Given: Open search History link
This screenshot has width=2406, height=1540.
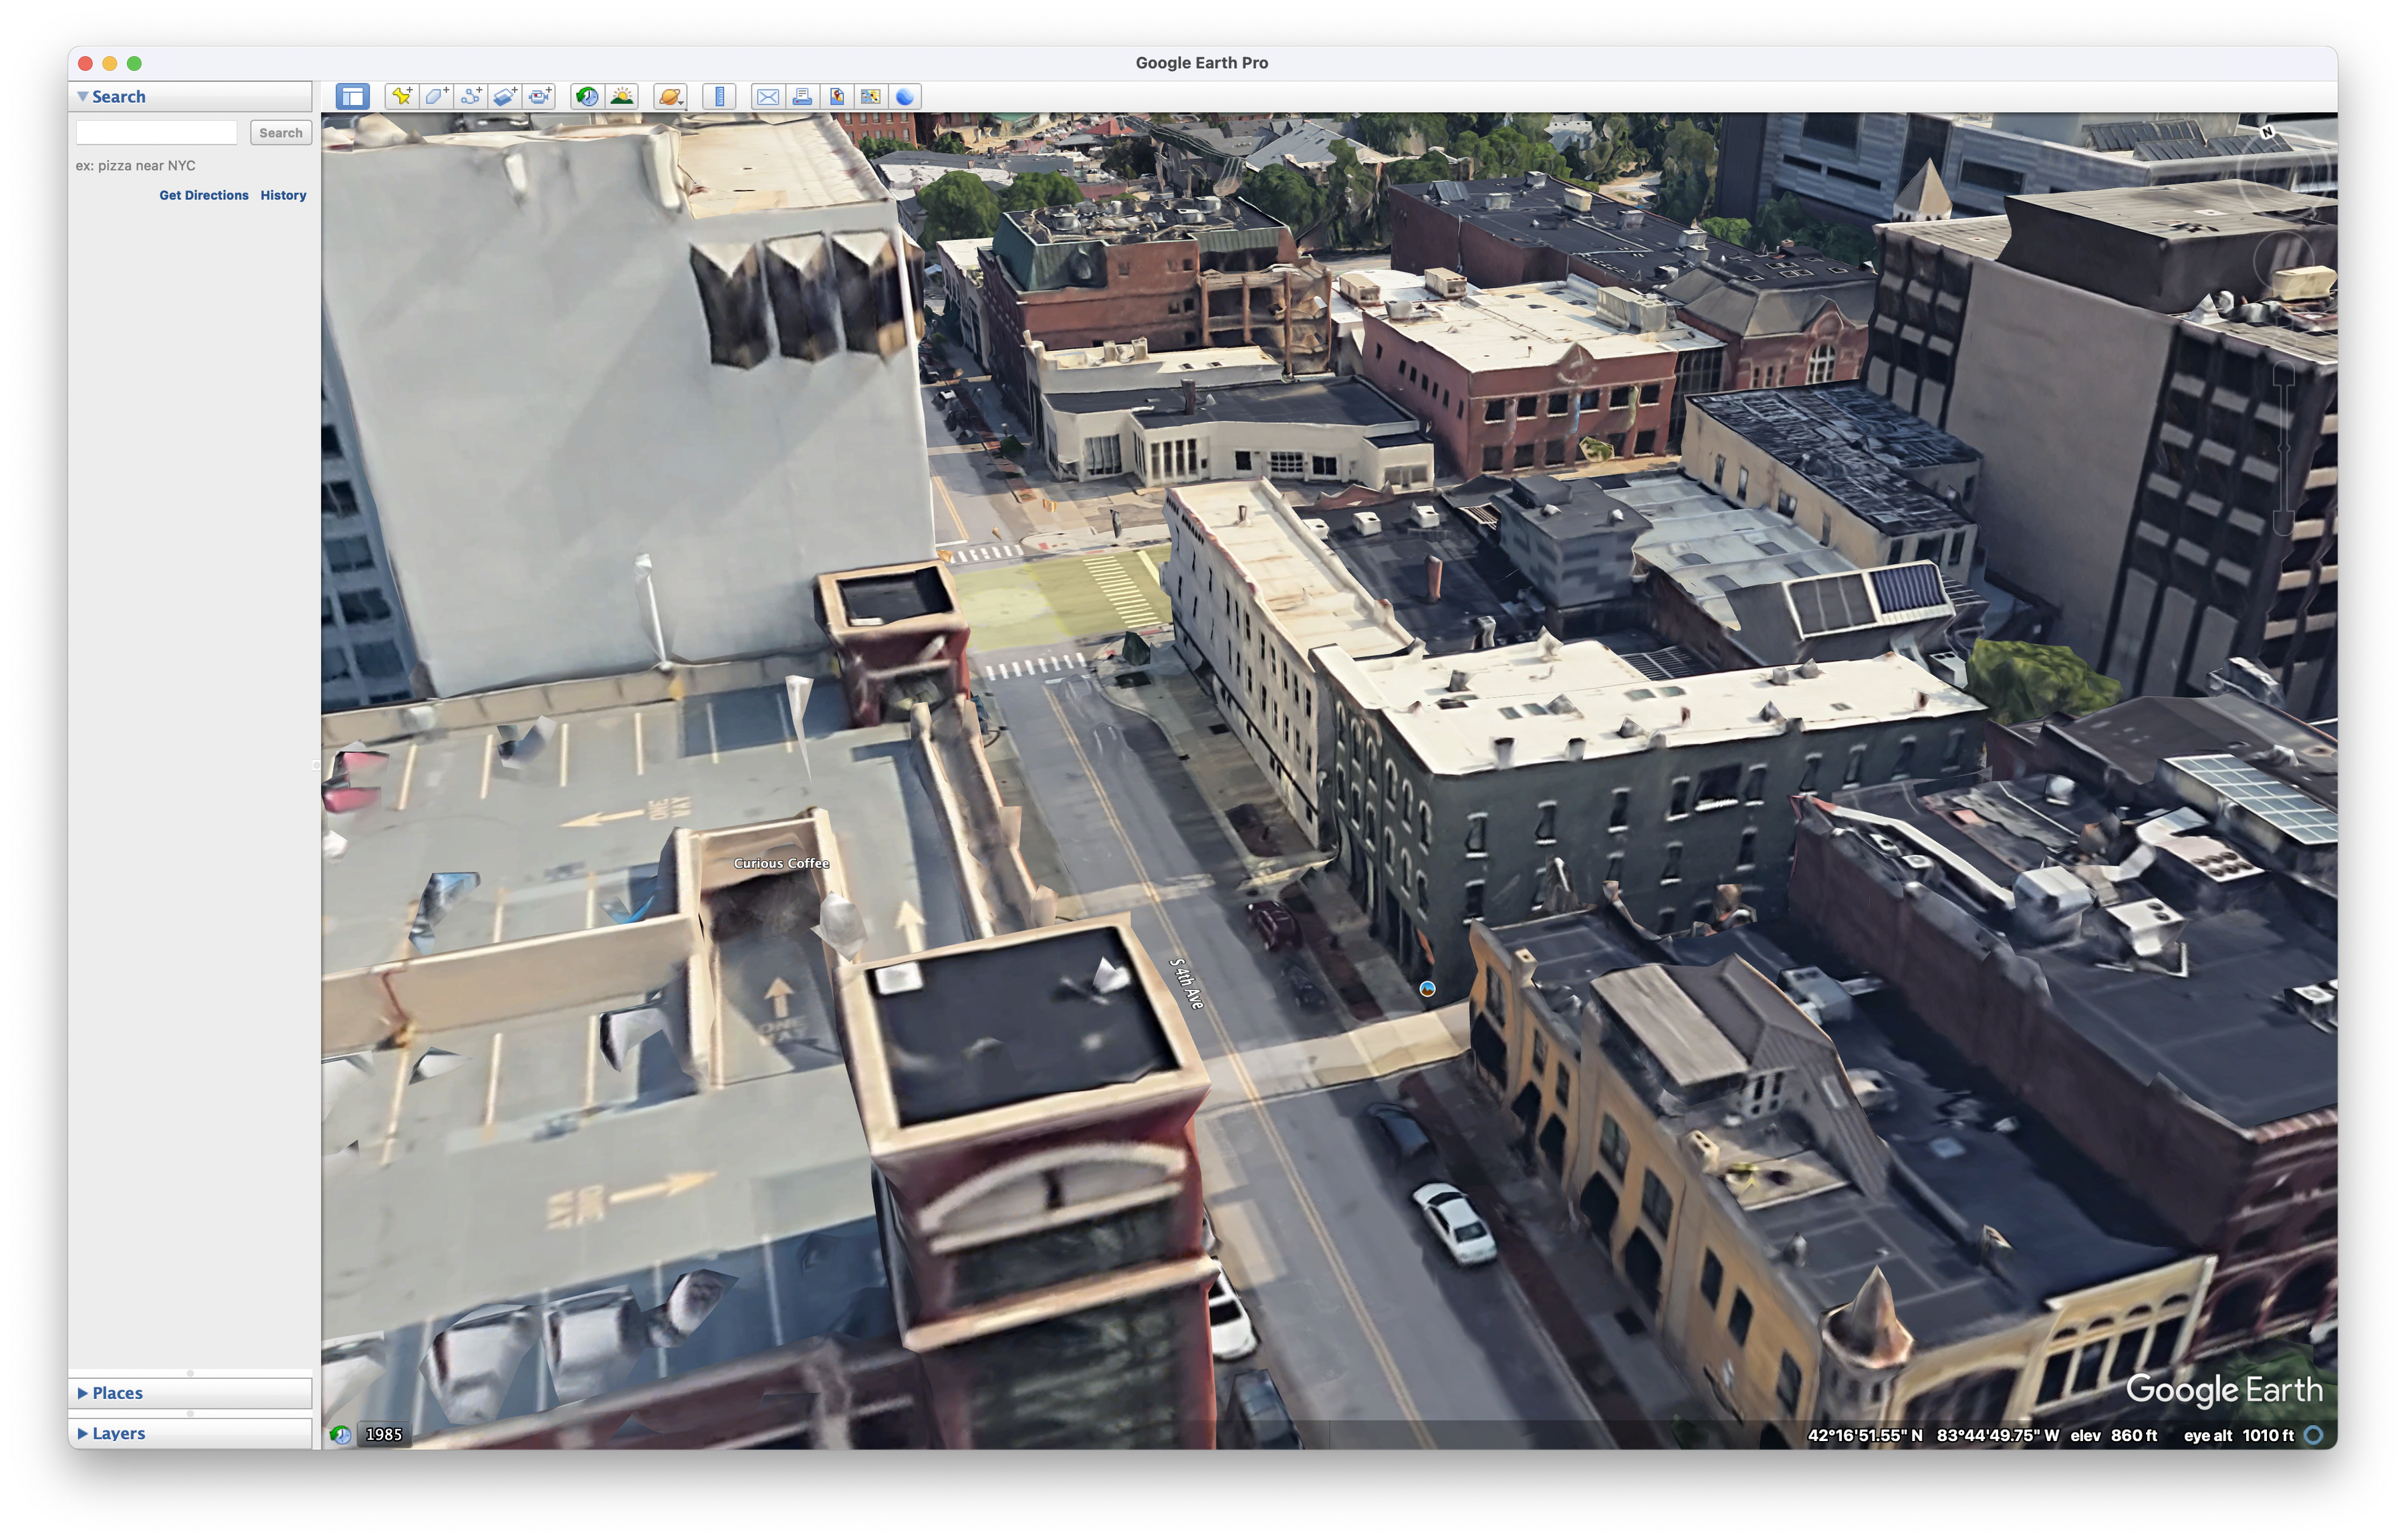Looking at the screenshot, I should tap(284, 195).
